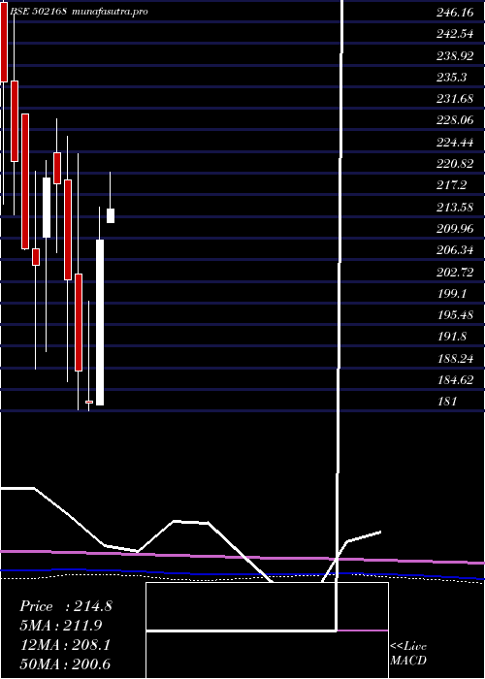485x679 pixels.
Task: Select the 202.72 price axis label
Action: click(x=455, y=272)
